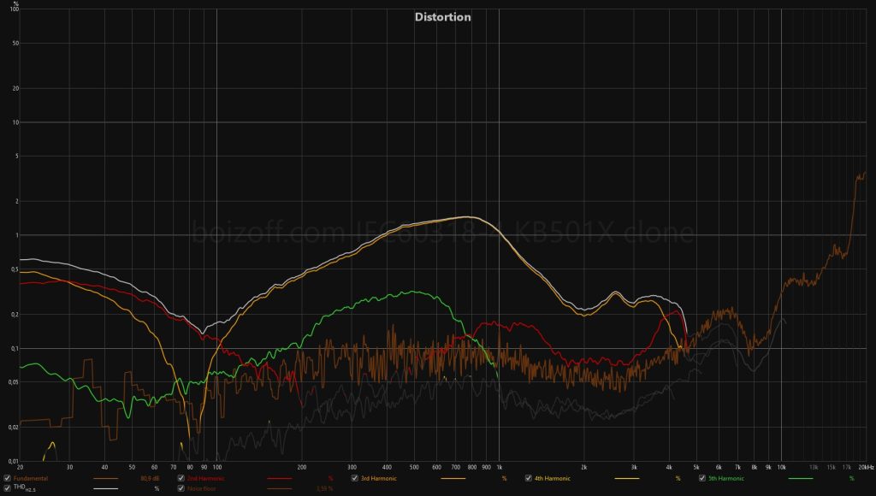The width and height of the screenshot is (876, 496).
Task: Click the Distortion graph title
Action: (x=442, y=17)
